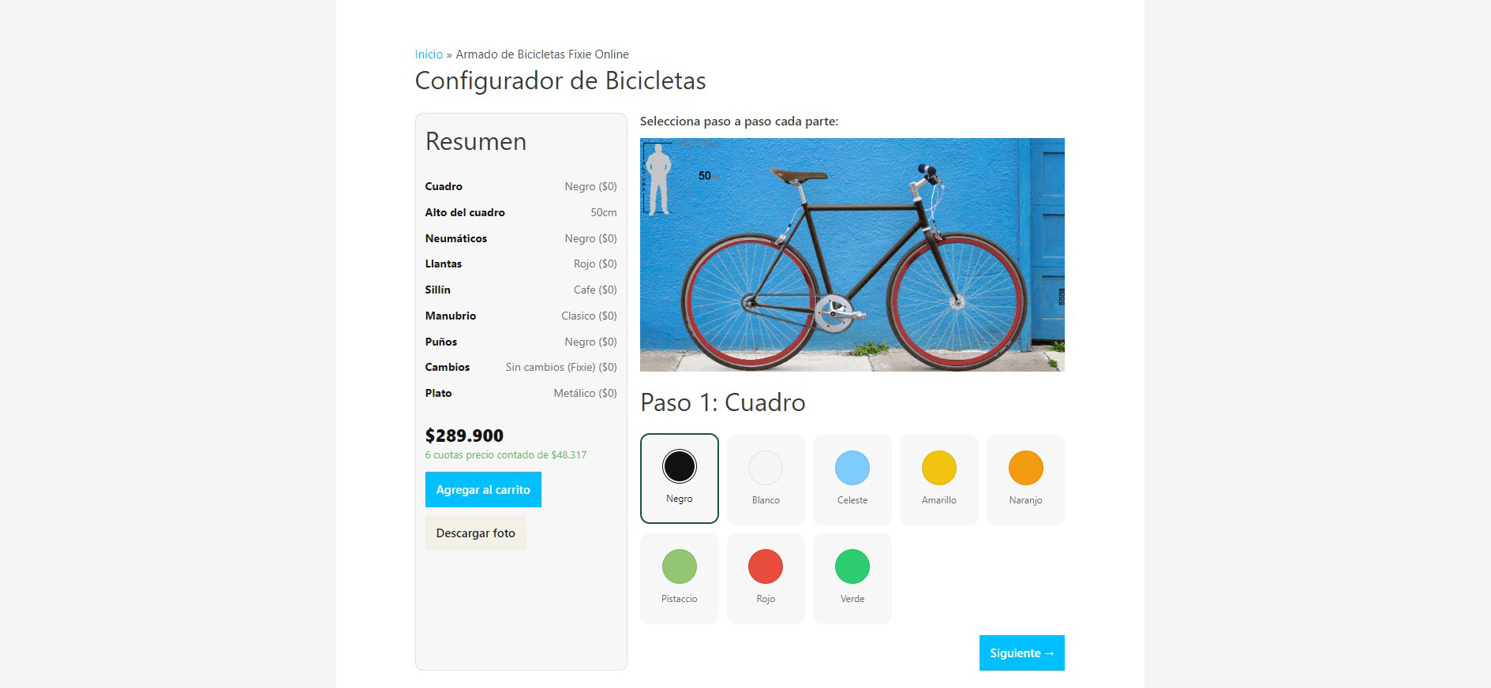
Task: Choose the Verde green frame option
Action: [x=852, y=578]
